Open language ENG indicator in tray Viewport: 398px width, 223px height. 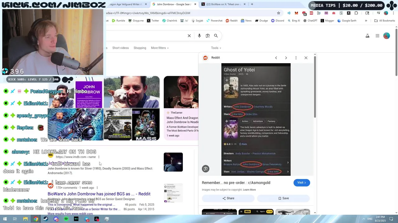[370, 219]
